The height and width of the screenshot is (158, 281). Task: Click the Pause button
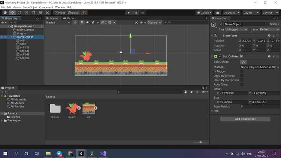tap(136, 13)
